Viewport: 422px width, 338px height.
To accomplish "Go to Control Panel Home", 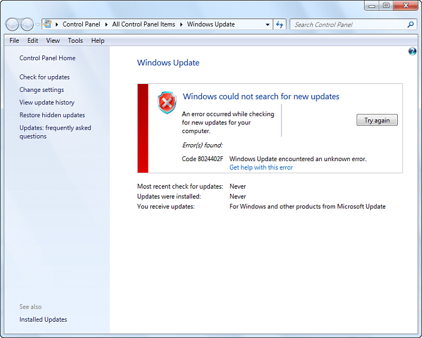I will point(47,58).
